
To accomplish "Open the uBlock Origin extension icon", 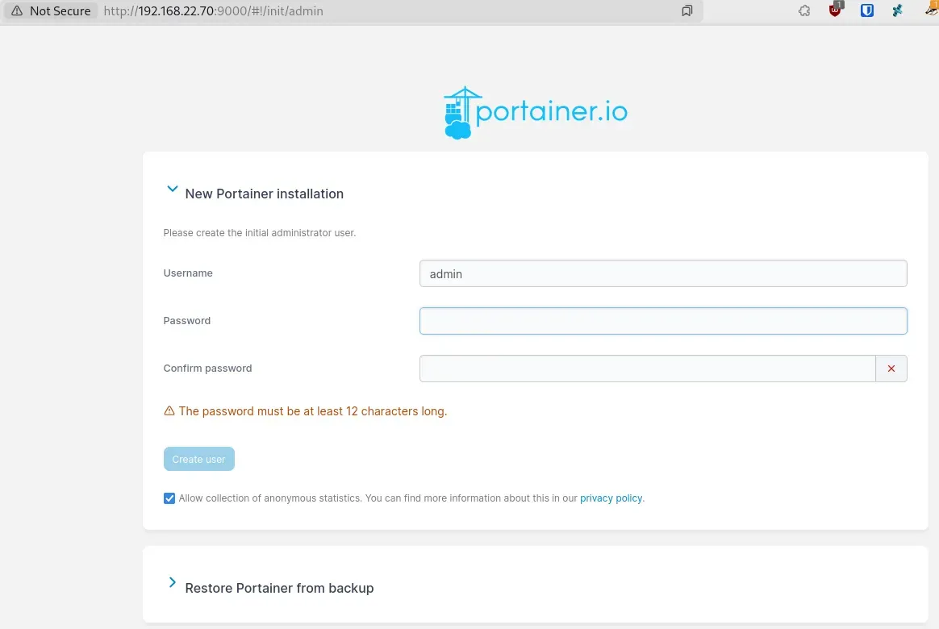I will [836, 10].
